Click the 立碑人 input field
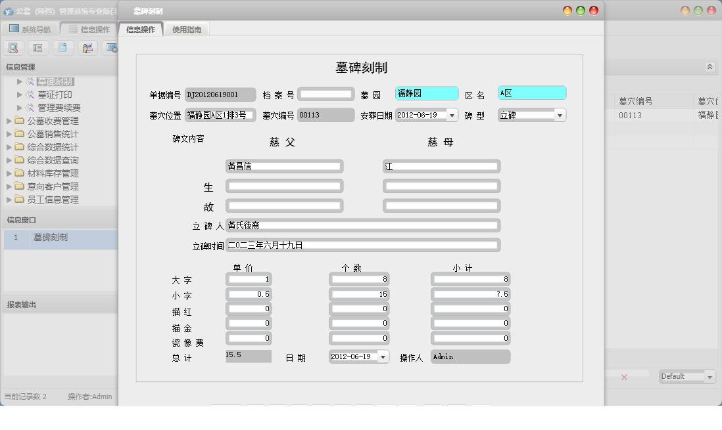Screen dimensions: 722x430 (x=362, y=226)
